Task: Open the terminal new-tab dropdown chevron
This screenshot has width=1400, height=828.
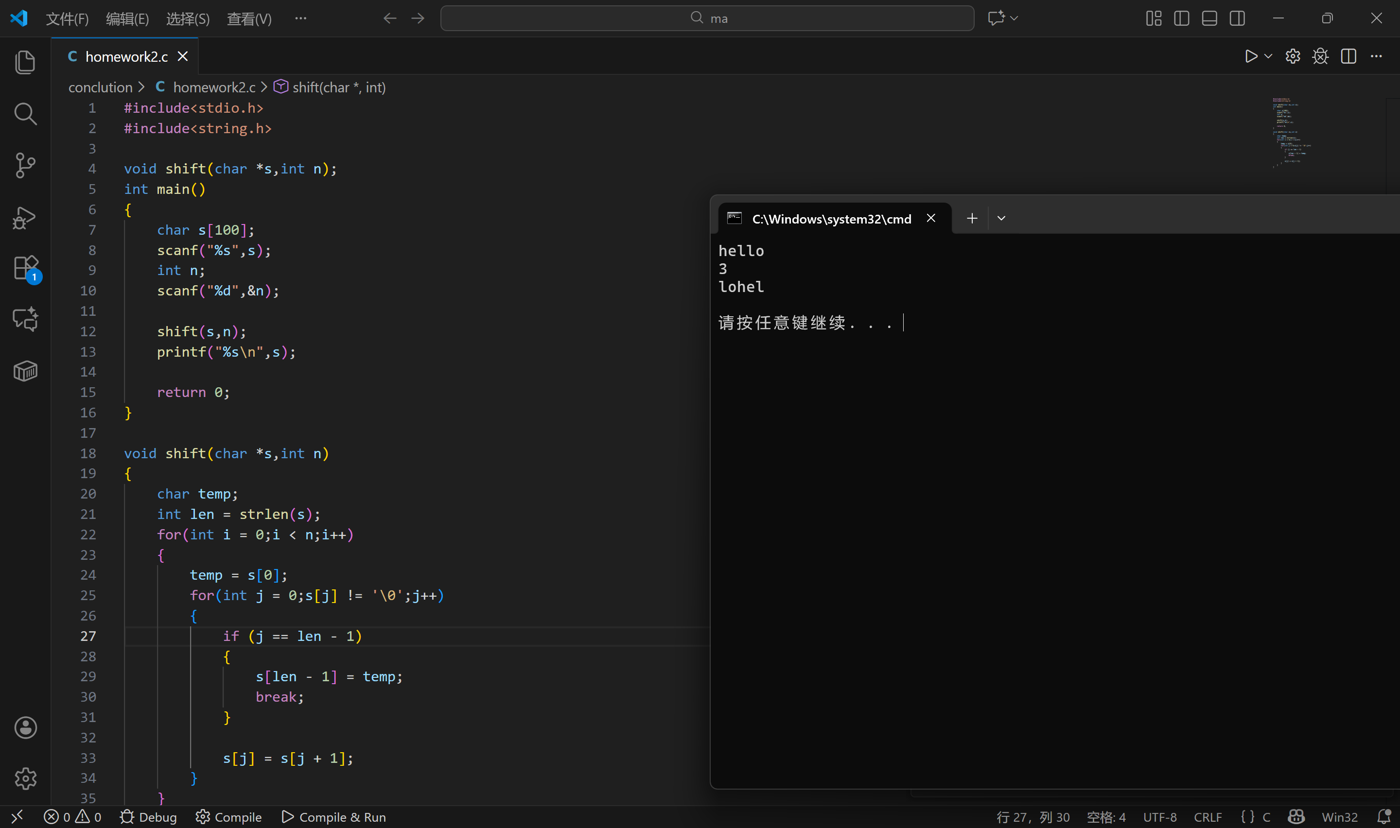Action: coord(1001,218)
